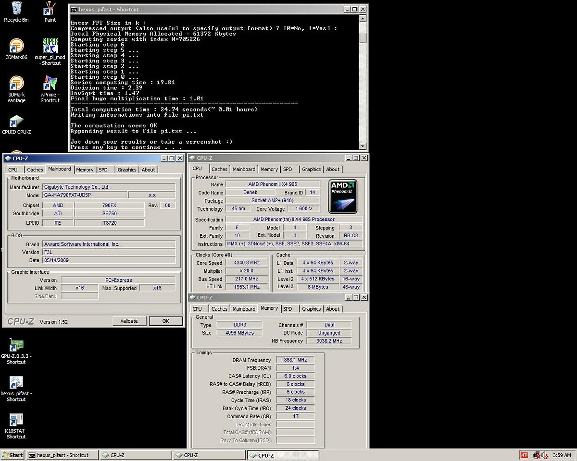The width and height of the screenshot is (577, 461).
Task: Click the Manufacturer field 'Gigabyte Technology Co., Ltd.'
Action: coord(109,187)
